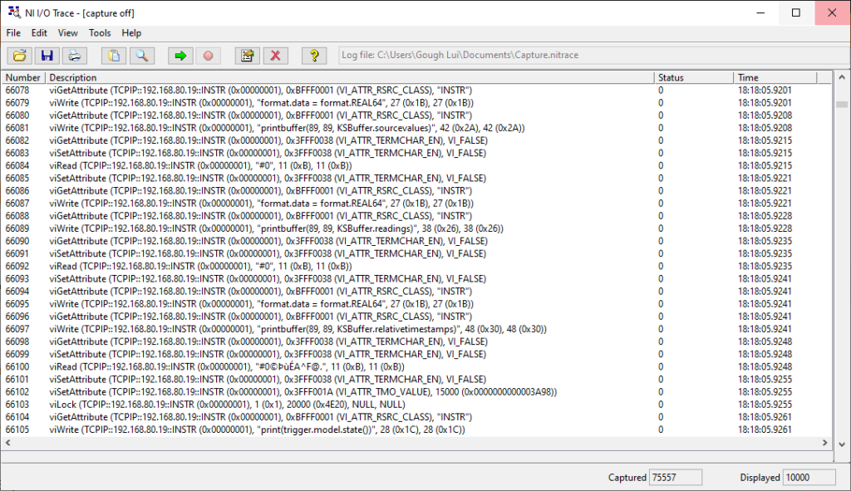Click status 0 of row 66086

[661, 191]
